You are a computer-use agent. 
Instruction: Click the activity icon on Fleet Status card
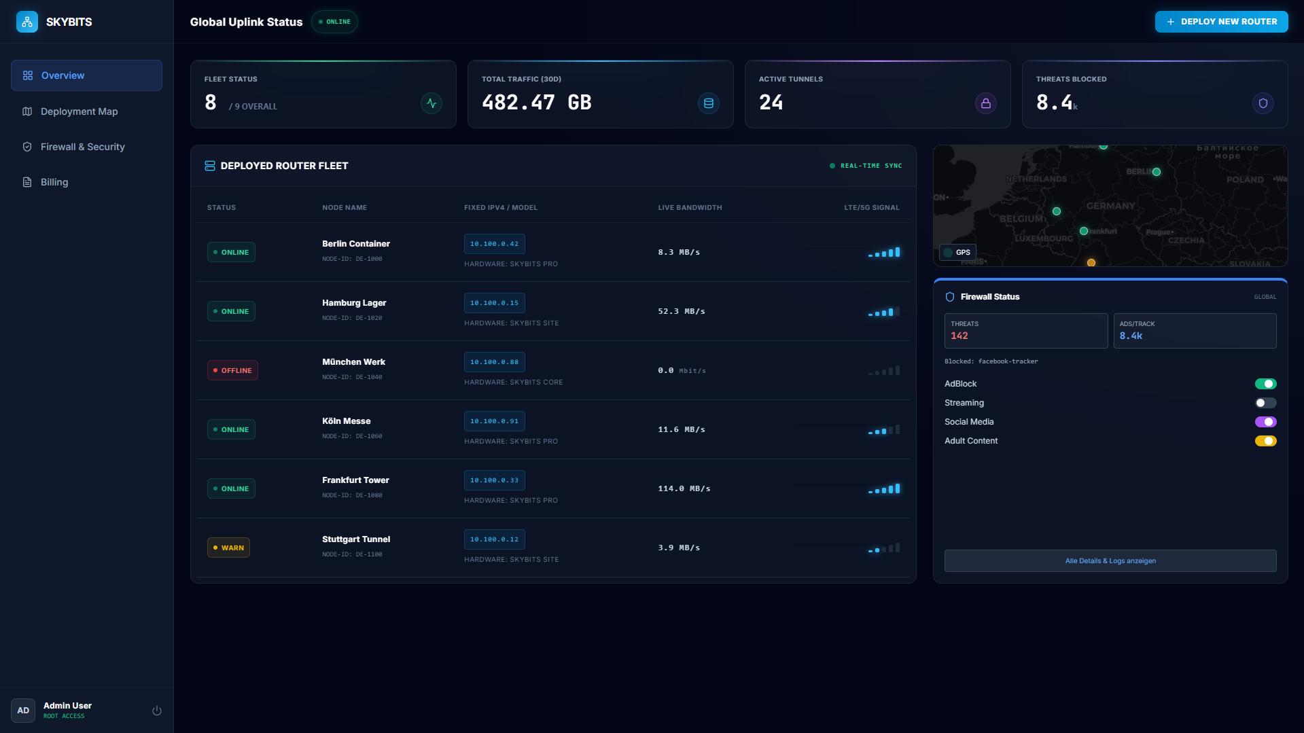tap(431, 103)
